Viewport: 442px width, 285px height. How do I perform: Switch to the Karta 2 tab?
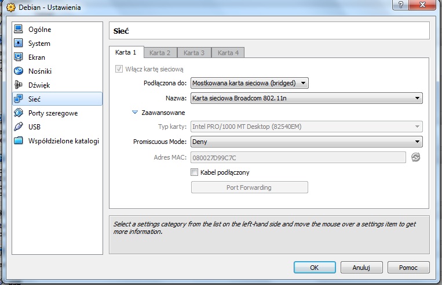(160, 53)
